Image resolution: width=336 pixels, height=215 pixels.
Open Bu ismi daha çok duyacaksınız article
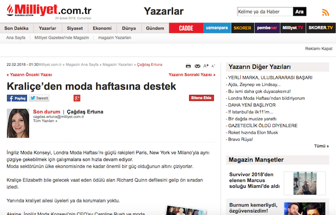(x=259, y=91)
